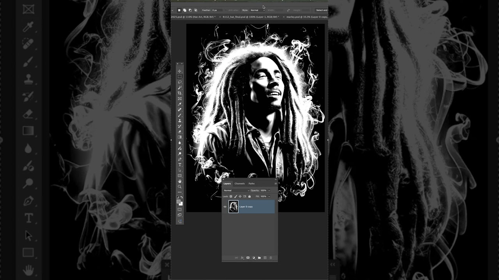
Task: Select the Clone Stamp tool
Action: tap(180, 121)
